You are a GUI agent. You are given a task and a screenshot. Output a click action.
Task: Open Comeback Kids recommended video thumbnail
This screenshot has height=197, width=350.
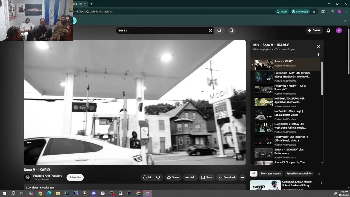(x=265, y=185)
